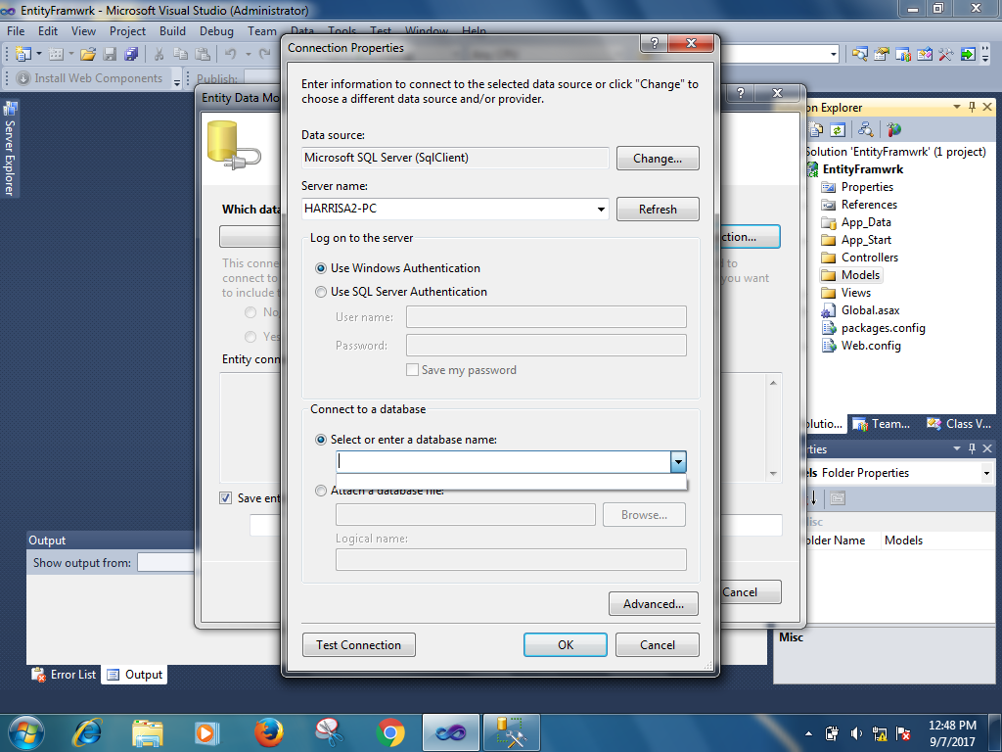The height and width of the screenshot is (752, 1002).
Task: Click Cancel in Connection Properties dialog
Action: click(x=657, y=644)
